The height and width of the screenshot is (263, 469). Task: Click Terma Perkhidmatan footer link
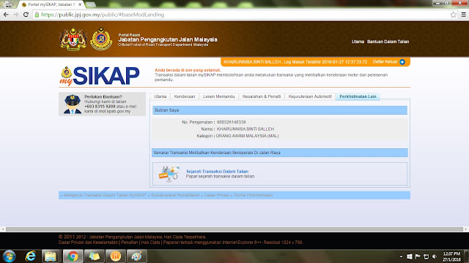click(253, 195)
